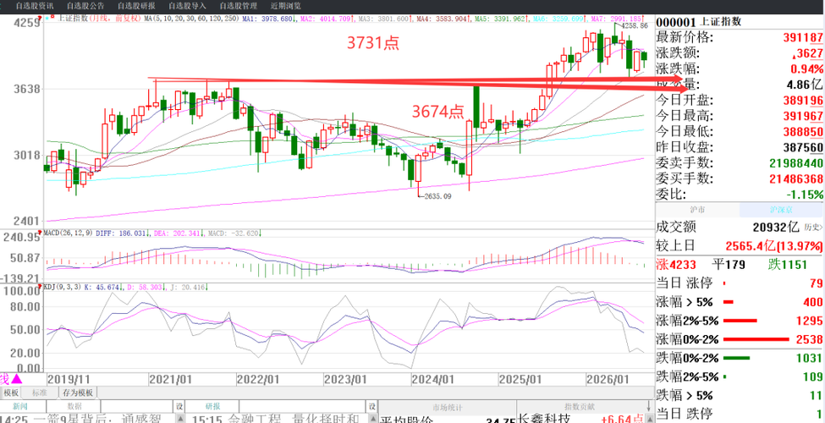This screenshot has height=423, width=825.
Task: Click the 标准 template button
Action: click(x=40, y=393)
